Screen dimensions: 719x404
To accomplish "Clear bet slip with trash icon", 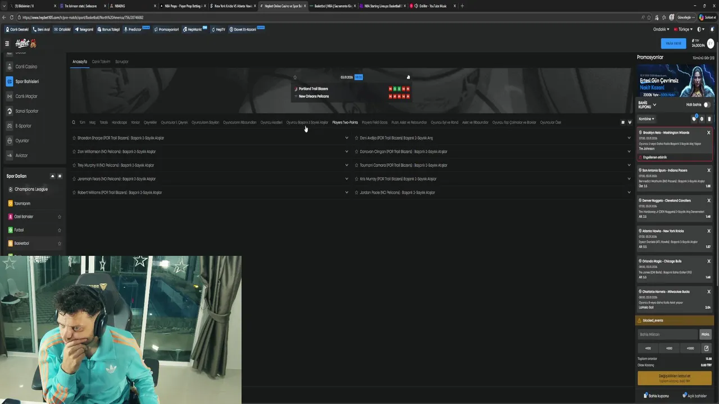I will tap(709, 119).
